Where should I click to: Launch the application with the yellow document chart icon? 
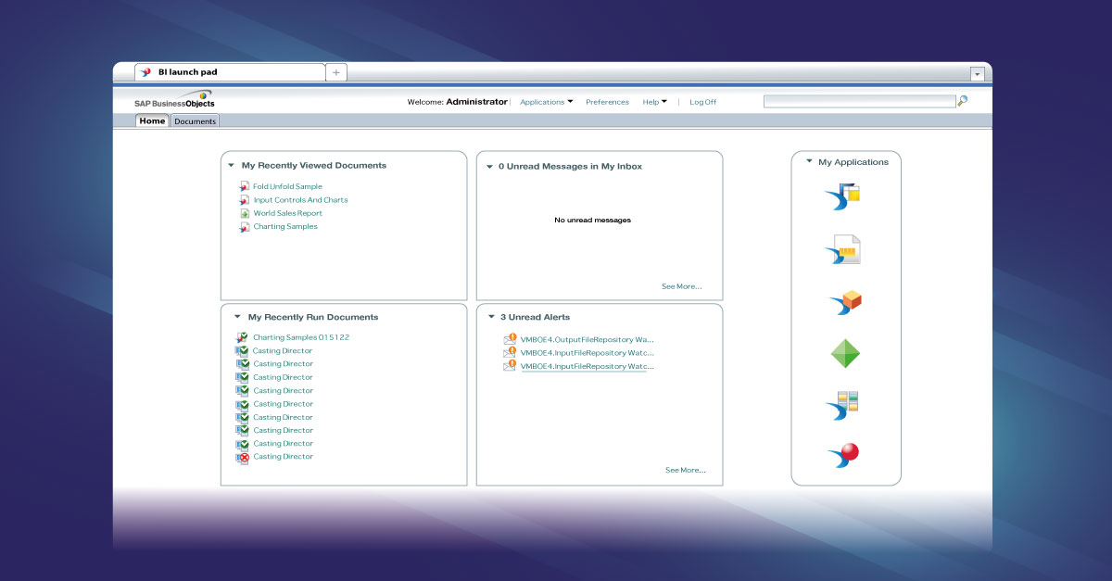[844, 250]
